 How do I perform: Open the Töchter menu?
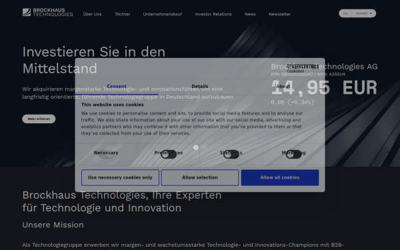pyautogui.click(x=122, y=14)
